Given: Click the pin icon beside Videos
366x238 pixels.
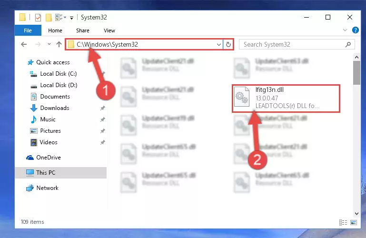Looking at the screenshot, I should [x=102, y=142].
